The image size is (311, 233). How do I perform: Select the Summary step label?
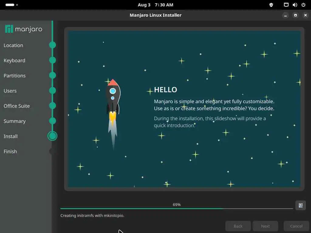pyautogui.click(x=15, y=121)
